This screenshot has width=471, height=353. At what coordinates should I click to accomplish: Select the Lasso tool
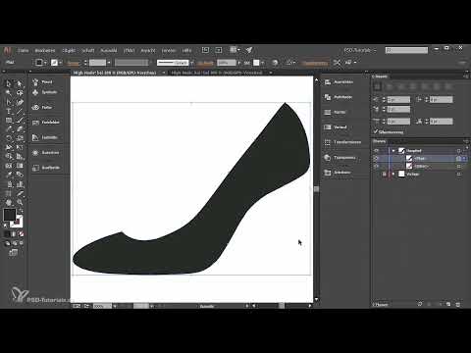(20, 93)
